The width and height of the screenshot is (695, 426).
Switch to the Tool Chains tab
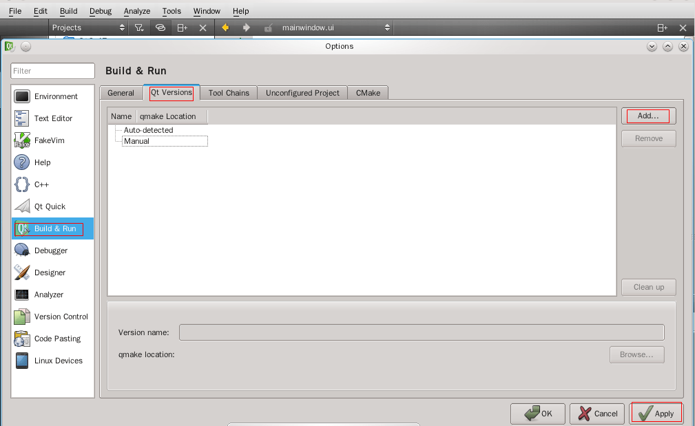227,92
